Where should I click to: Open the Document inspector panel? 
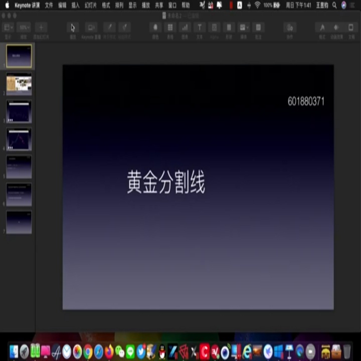351,28
